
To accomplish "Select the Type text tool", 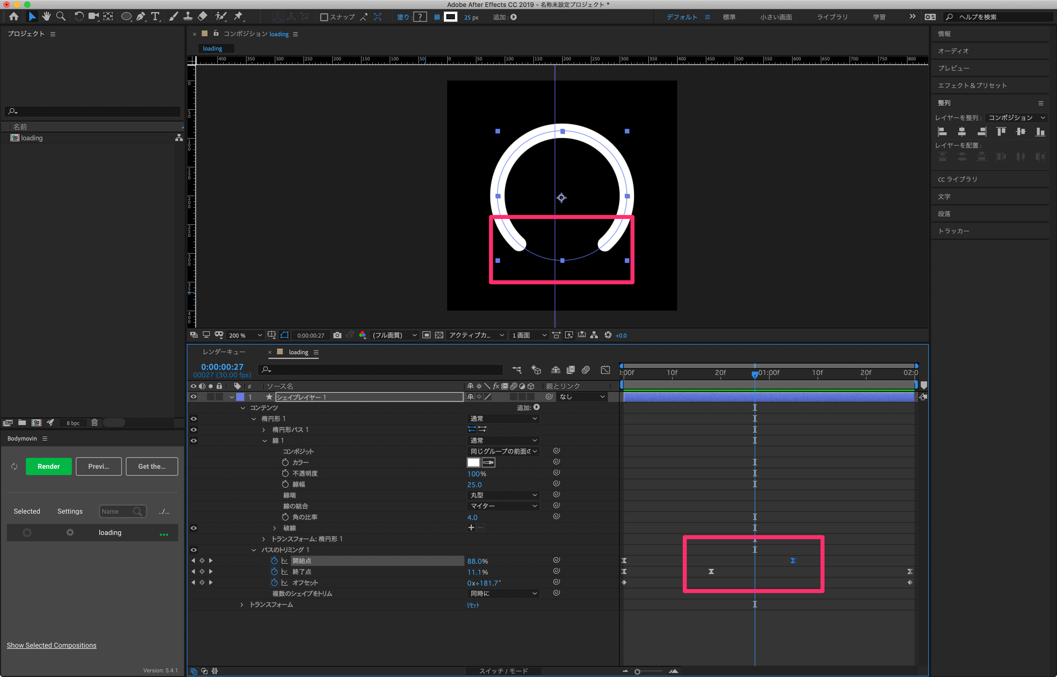I will 155,17.
